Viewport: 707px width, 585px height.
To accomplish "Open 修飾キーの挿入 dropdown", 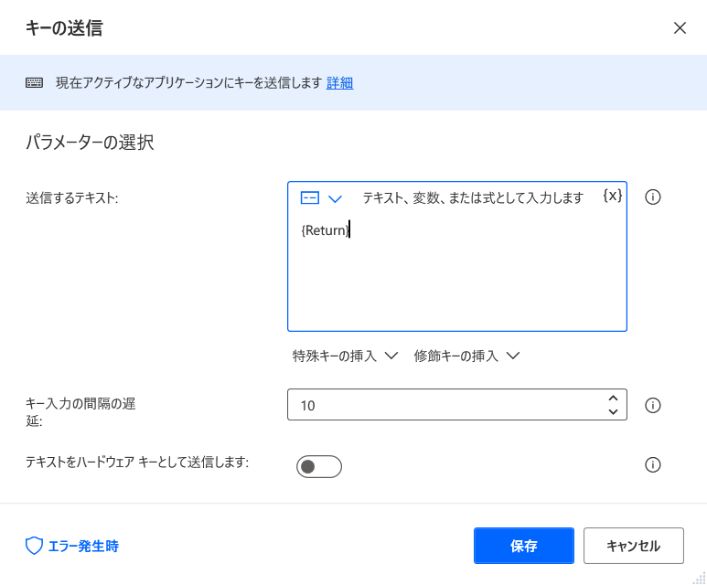I will click(466, 356).
